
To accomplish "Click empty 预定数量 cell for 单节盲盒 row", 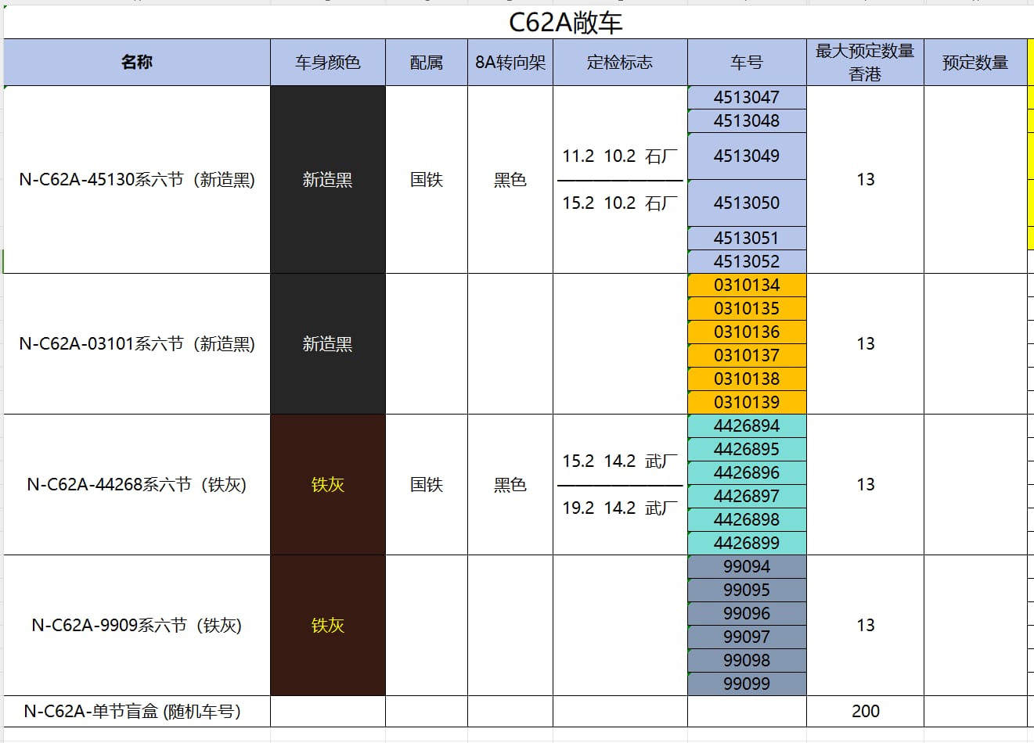I will 975,712.
